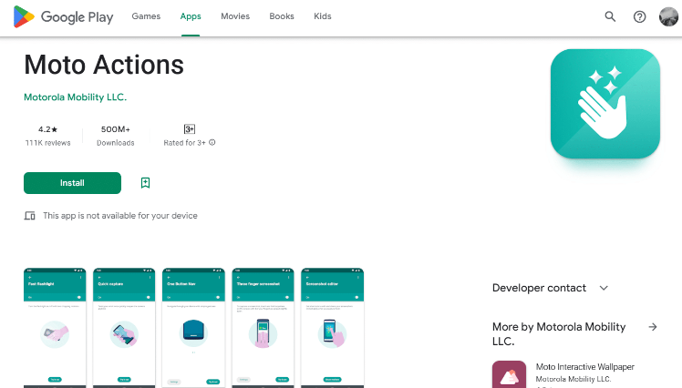
Task: Switch to the Games tab
Action: [x=146, y=16]
